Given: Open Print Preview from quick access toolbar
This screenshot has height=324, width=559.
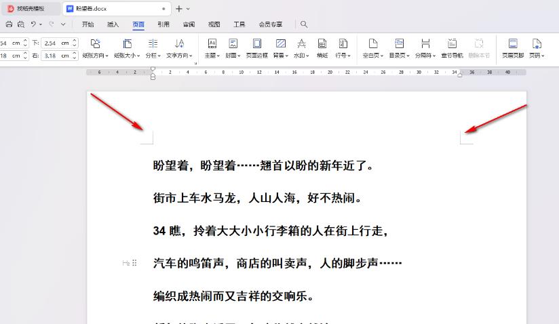Looking at the screenshot, I should point(21,24).
